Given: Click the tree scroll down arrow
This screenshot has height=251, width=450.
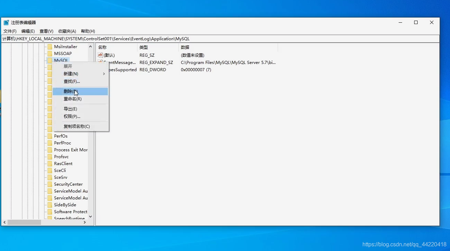Looking at the screenshot, I should (91, 217).
